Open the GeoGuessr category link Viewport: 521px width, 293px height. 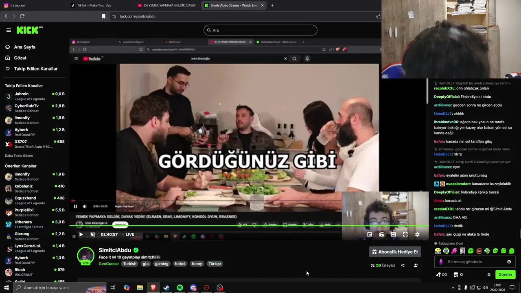(109, 264)
